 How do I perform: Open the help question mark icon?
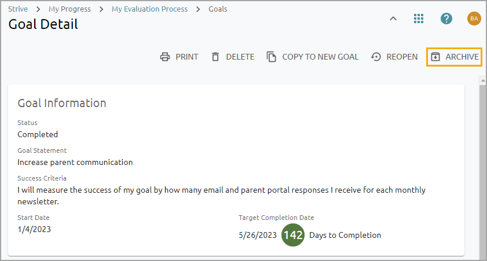pos(446,19)
